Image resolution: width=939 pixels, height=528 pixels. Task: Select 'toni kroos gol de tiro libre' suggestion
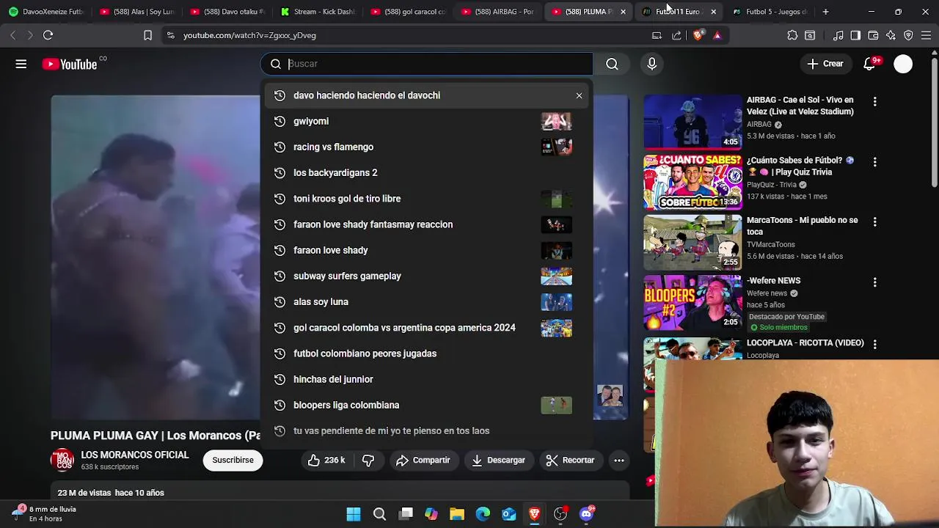point(428,199)
